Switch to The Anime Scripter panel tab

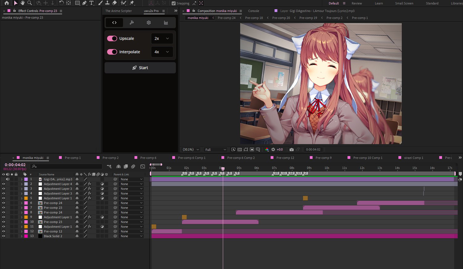pyautogui.click(x=119, y=11)
